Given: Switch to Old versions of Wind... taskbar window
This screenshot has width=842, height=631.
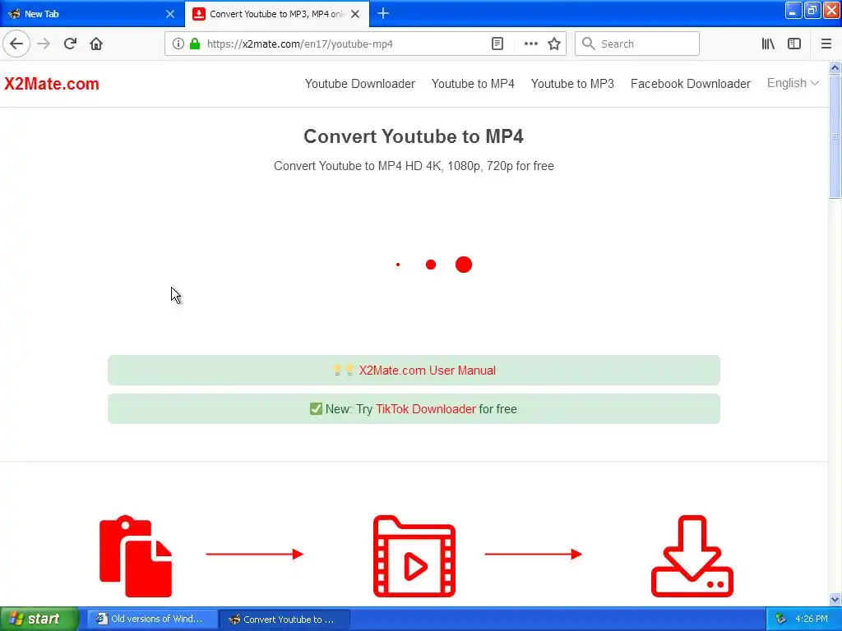Looking at the screenshot, I should (x=152, y=619).
